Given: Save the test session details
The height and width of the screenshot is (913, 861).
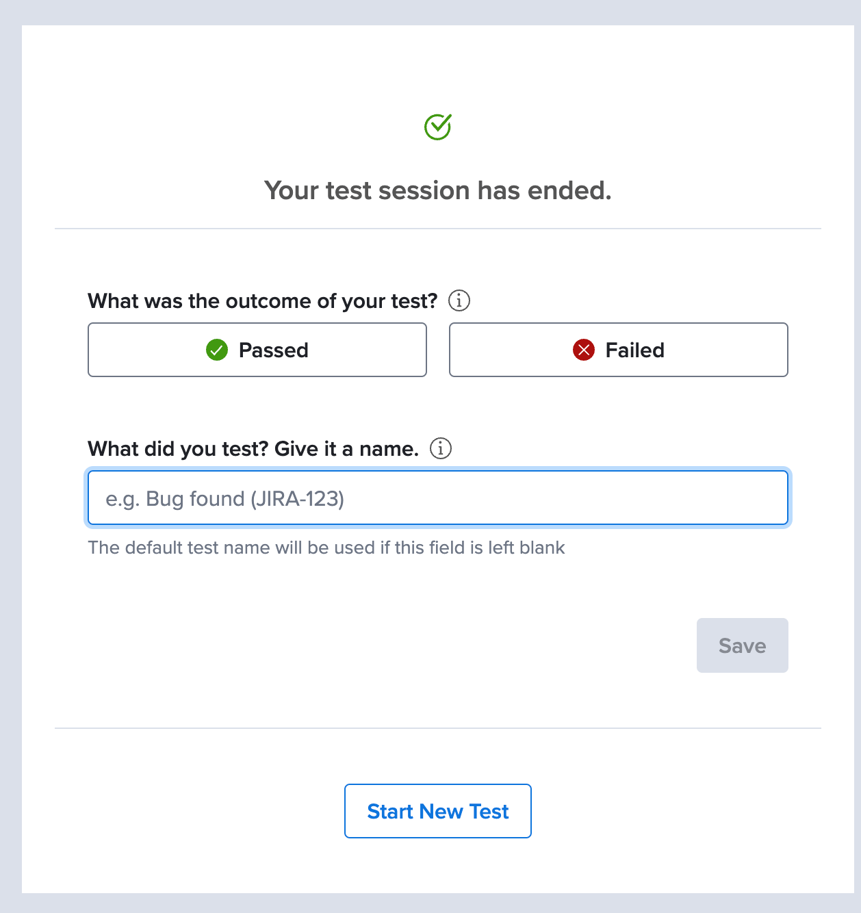Looking at the screenshot, I should click(x=742, y=645).
